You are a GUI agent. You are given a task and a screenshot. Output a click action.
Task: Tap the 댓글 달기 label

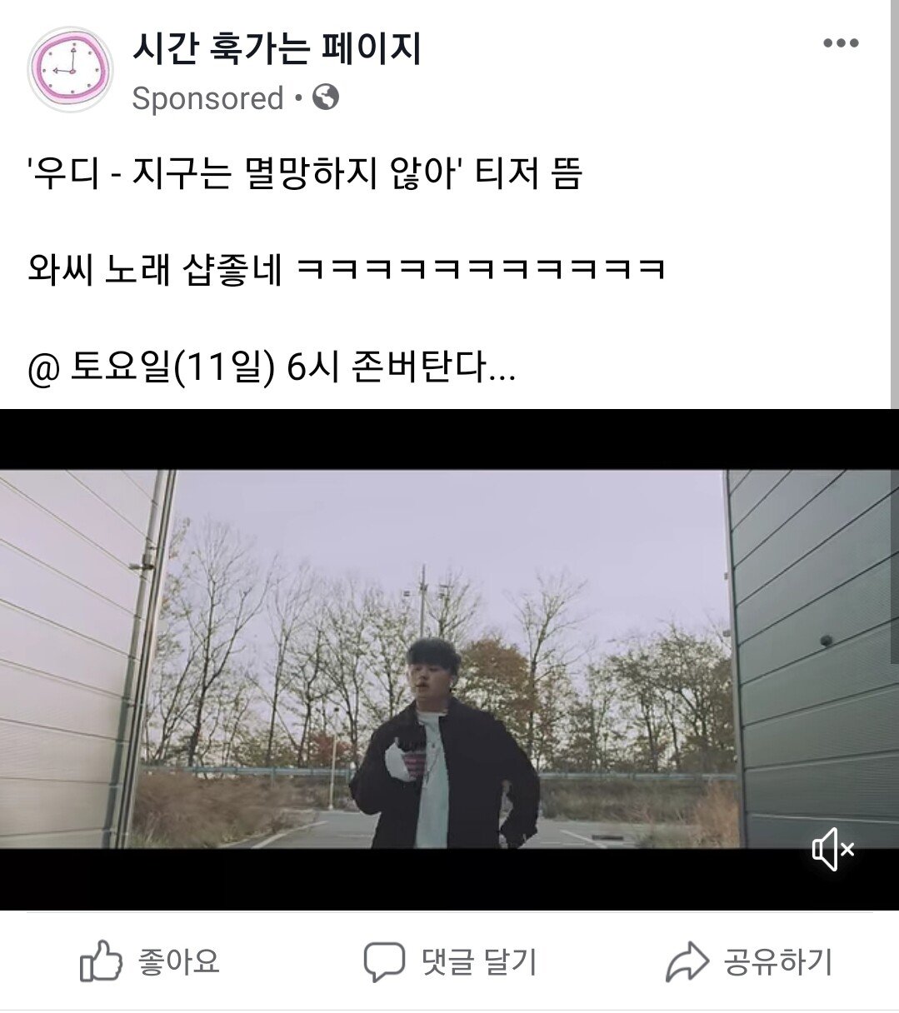coord(479,962)
